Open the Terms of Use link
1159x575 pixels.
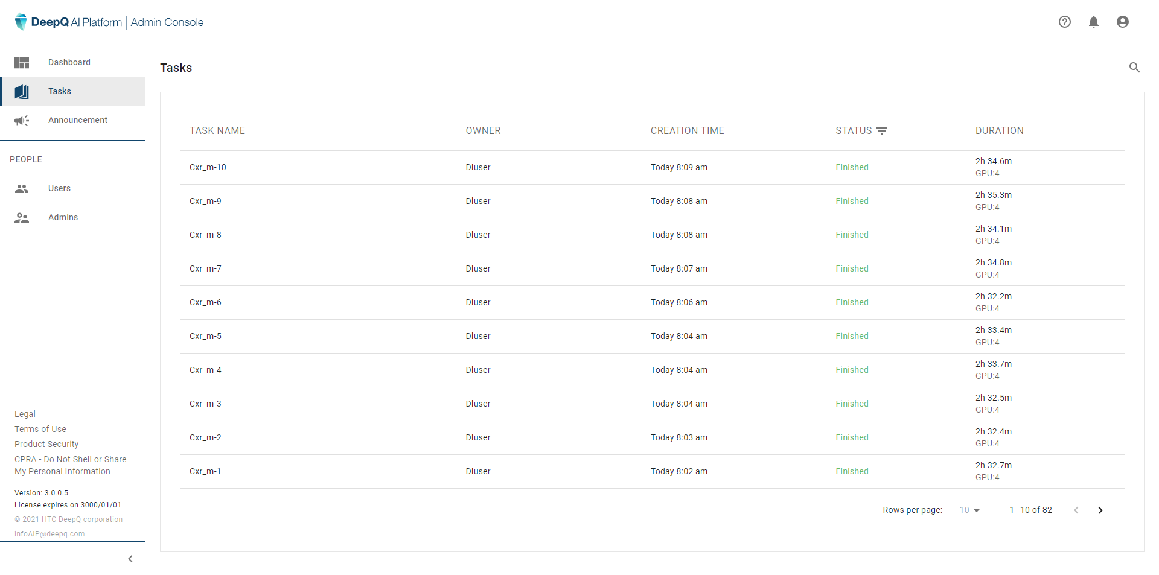40,429
